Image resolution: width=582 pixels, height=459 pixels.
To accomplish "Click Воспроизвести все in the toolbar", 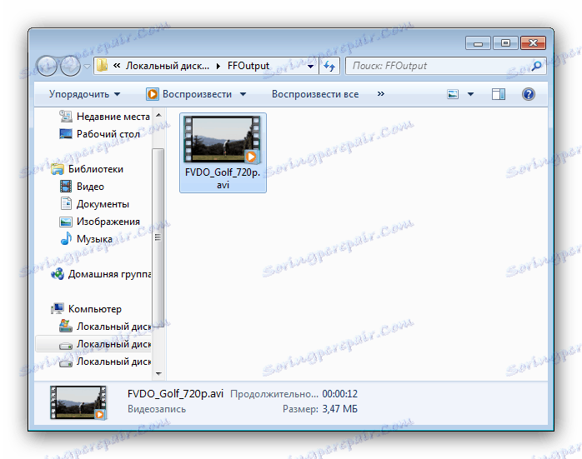I will click(x=315, y=94).
